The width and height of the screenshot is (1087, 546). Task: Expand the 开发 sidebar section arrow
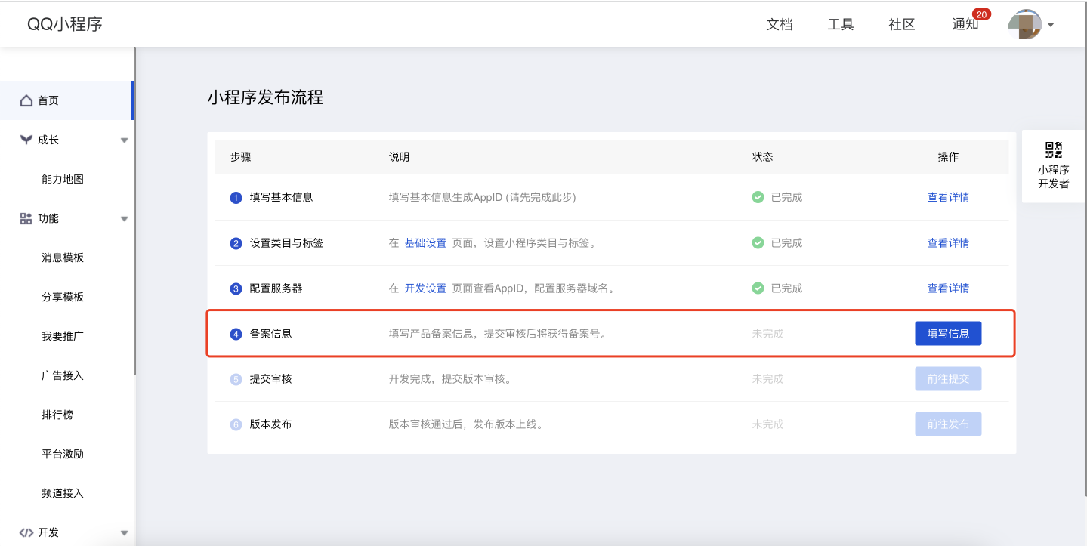125,533
